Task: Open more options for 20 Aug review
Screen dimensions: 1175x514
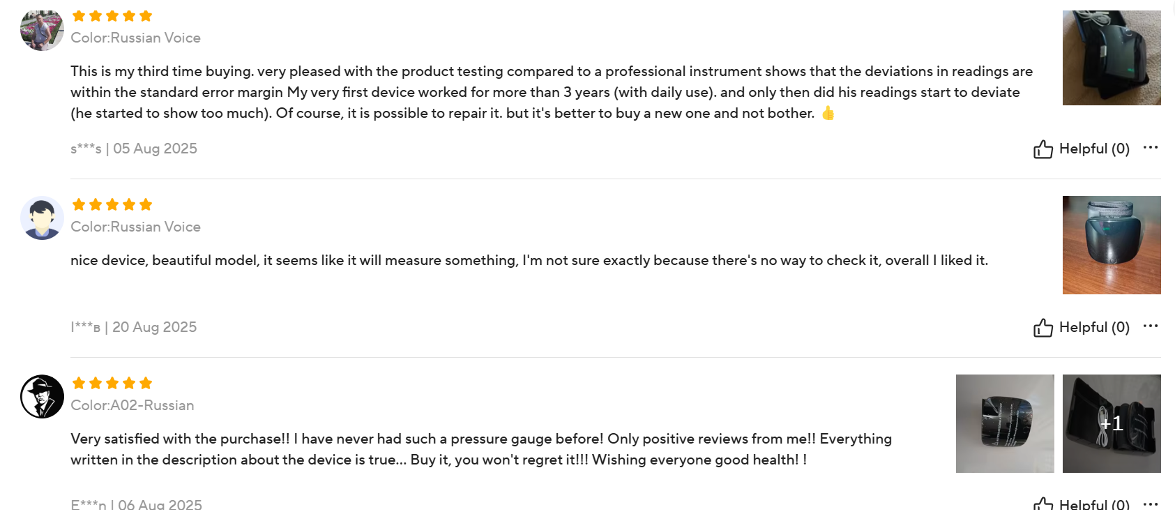Action: coord(1151,326)
